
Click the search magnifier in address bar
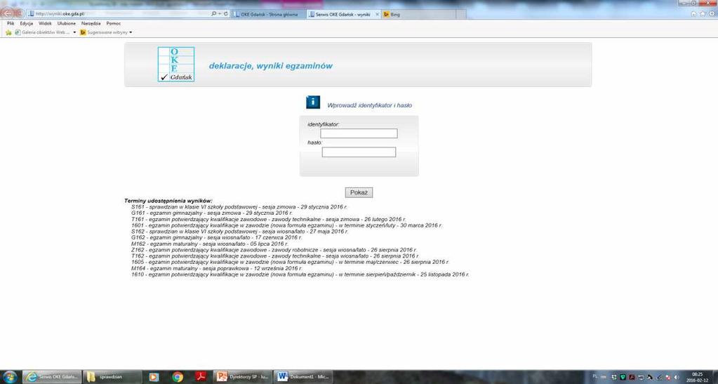tap(214, 14)
